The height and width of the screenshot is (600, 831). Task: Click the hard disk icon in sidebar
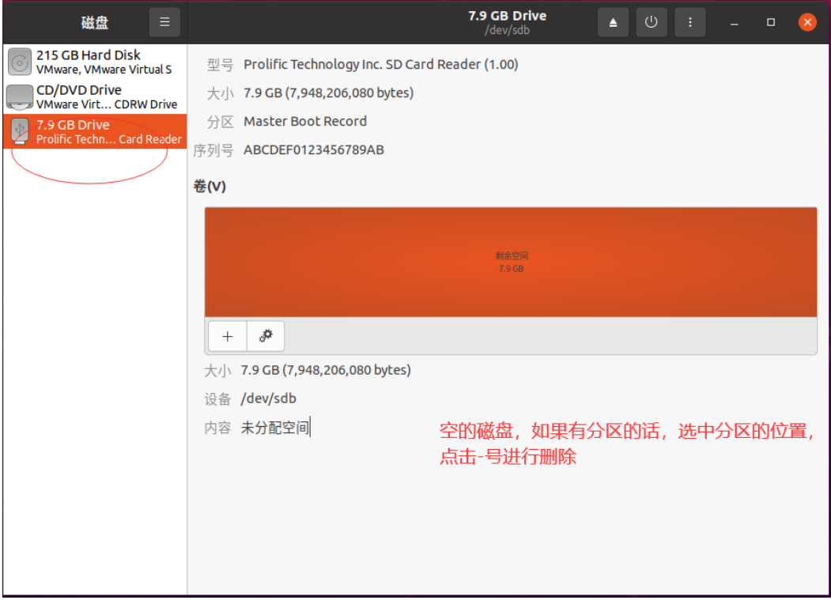point(20,62)
